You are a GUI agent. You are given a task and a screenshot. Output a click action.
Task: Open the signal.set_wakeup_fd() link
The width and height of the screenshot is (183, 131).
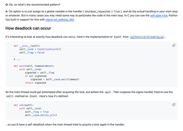tap(59, 20)
